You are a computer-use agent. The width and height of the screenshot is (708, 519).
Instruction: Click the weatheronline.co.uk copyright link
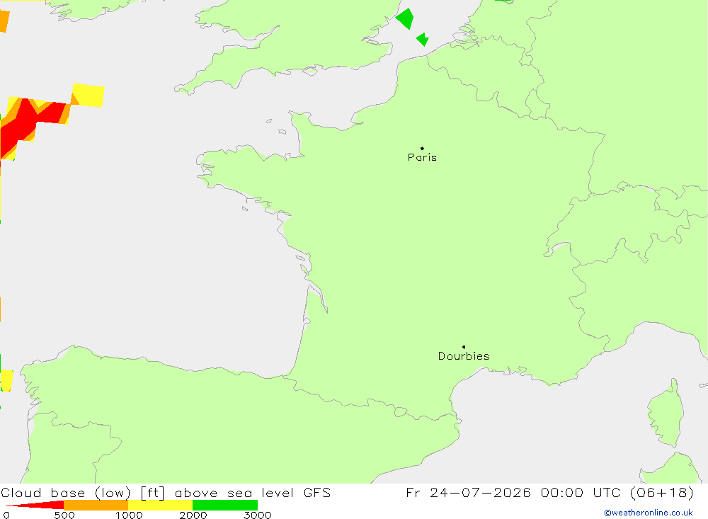coord(648,513)
